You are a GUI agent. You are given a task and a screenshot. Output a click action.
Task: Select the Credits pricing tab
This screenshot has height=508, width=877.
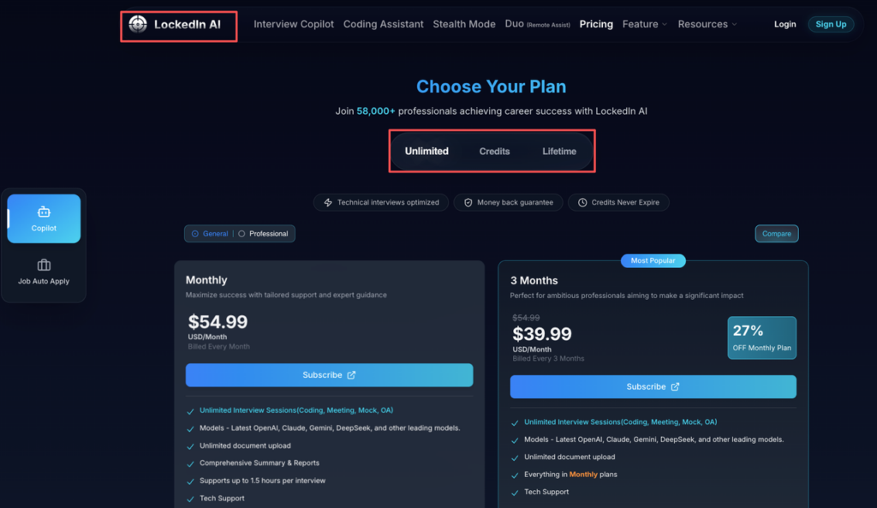point(494,151)
